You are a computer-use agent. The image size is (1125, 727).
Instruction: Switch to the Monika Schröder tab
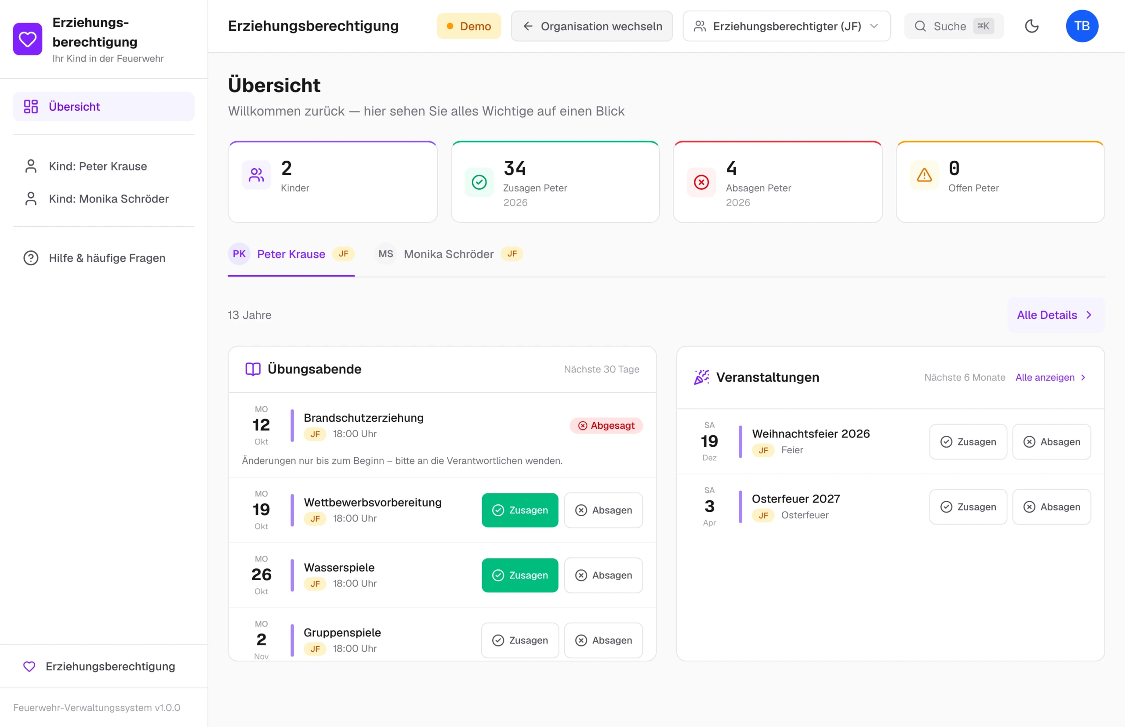point(449,254)
